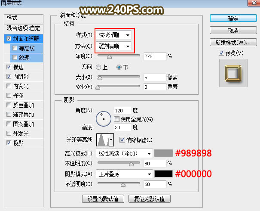
Task: Click 新建样式(W)... button
Action: click(233, 43)
